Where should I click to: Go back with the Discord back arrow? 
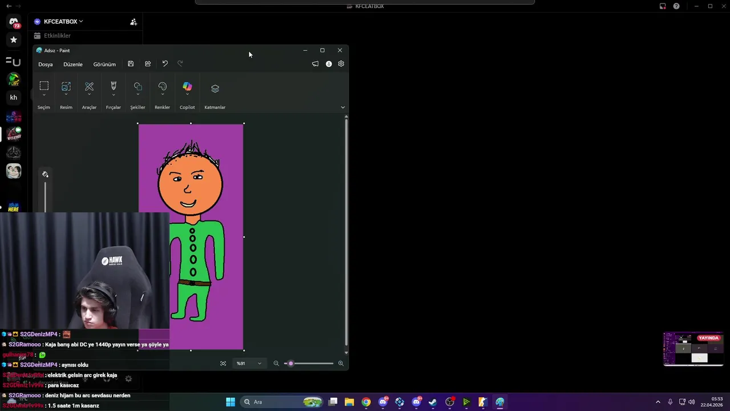[9, 6]
